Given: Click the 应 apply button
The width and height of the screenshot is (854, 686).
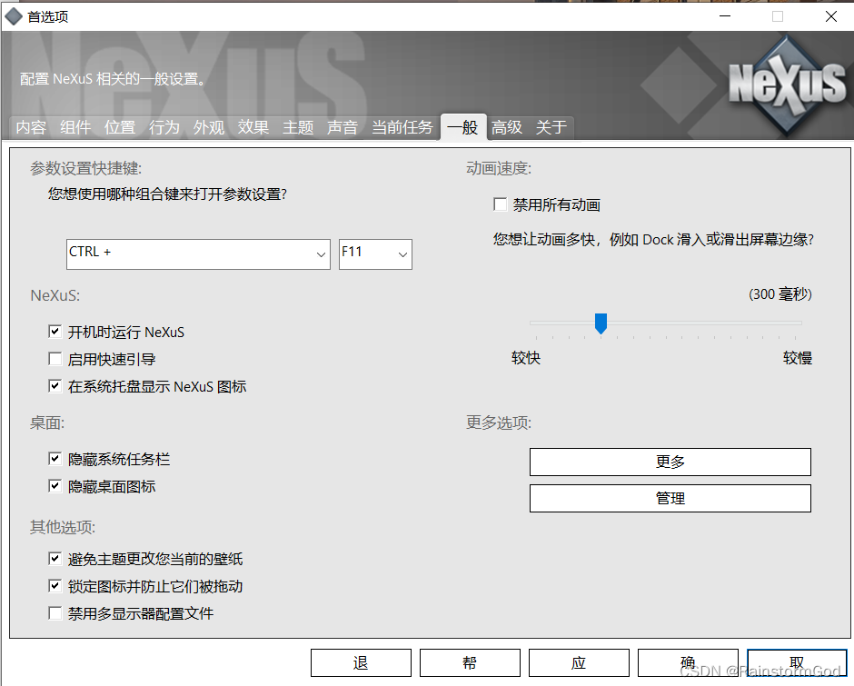Looking at the screenshot, I should point(579,662).
